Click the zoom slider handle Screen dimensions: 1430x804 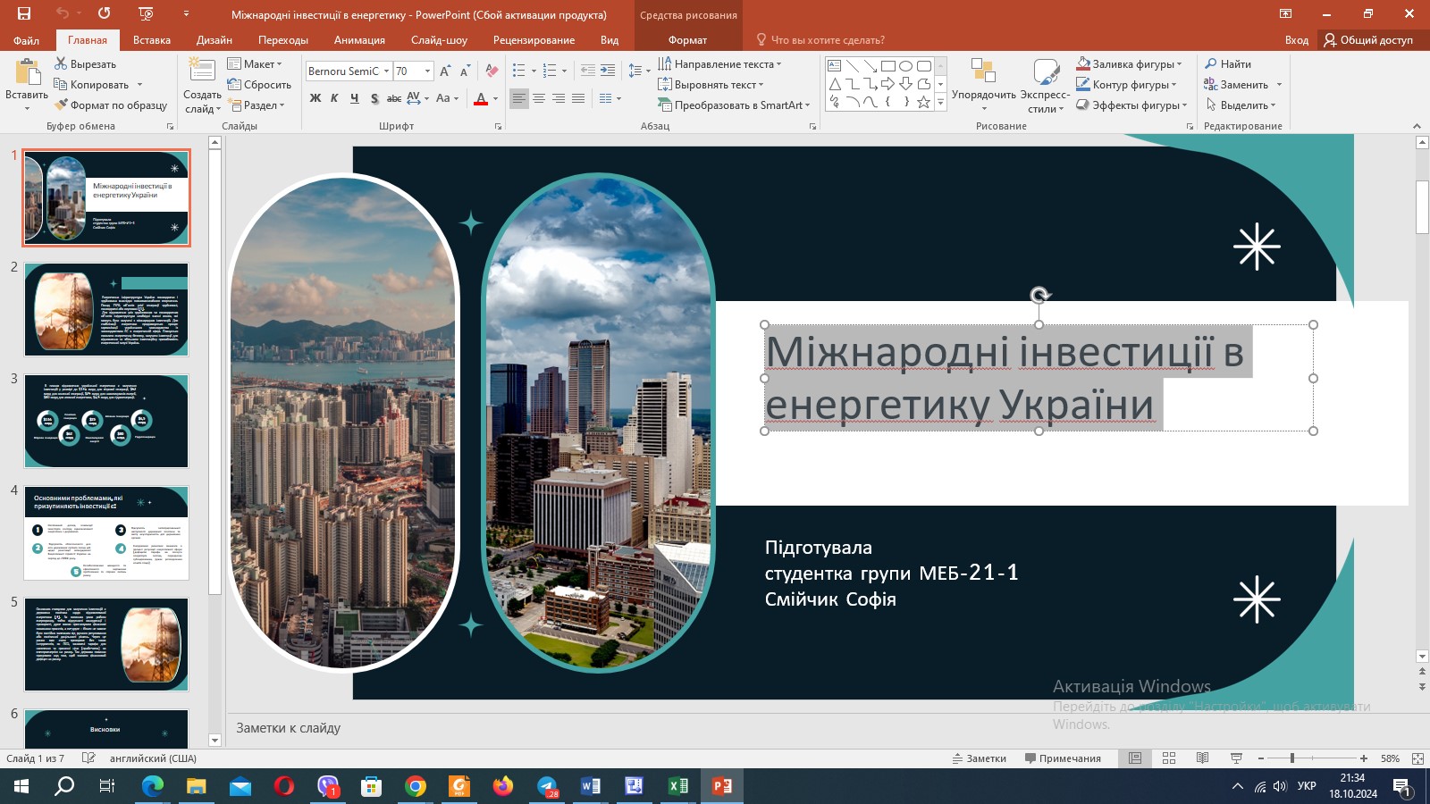click(x=1291, y=758)
